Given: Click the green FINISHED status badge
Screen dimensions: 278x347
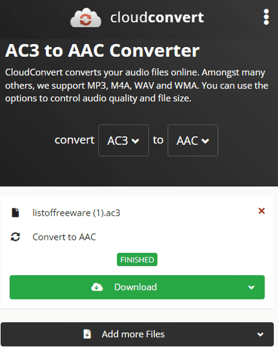Looking at the screenshot, I should pos(137,260).
